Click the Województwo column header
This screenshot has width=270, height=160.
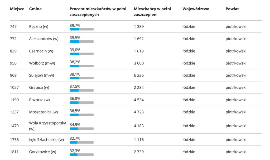point(196,9)
